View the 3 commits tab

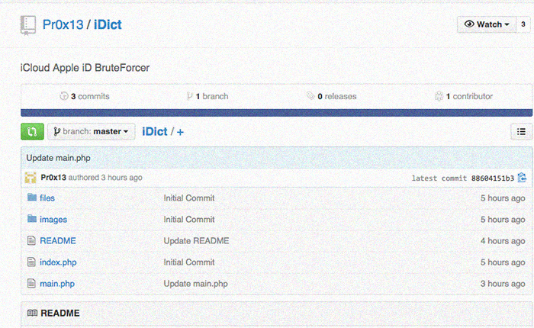click(x=85, y=96)
